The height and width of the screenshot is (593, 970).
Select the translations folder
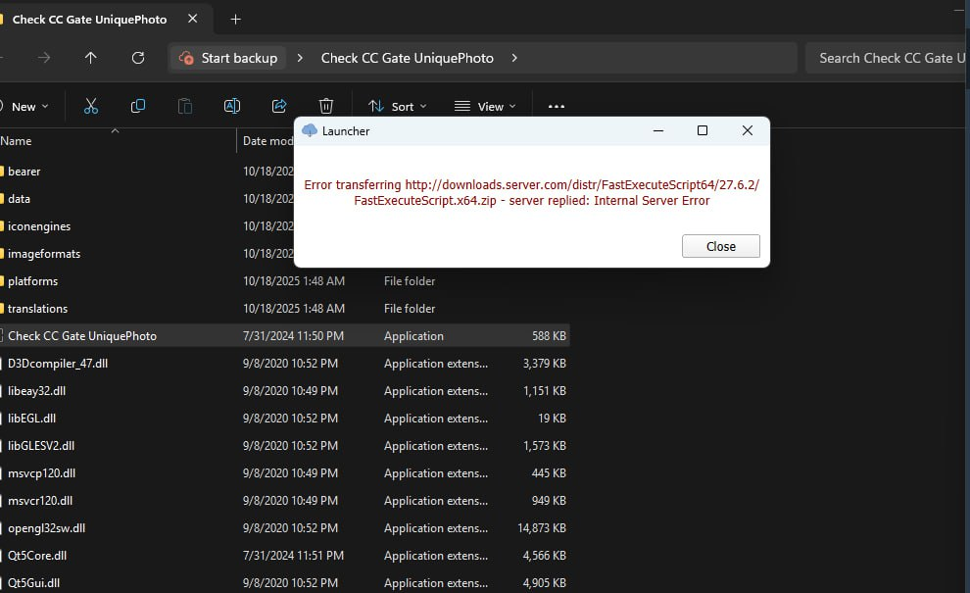pos(37,309)
